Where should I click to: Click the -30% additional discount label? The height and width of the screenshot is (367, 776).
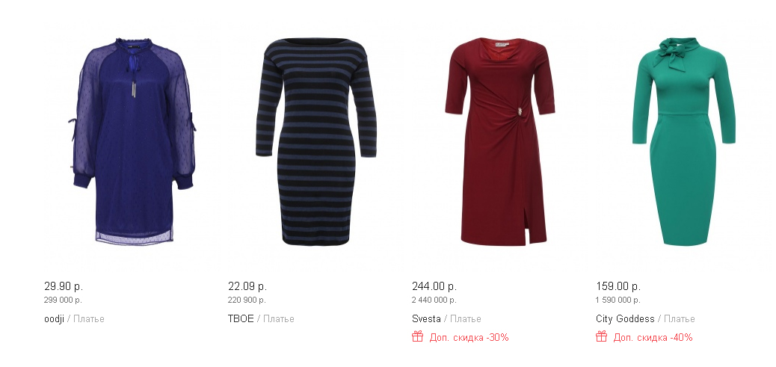[x=469, y=338]
